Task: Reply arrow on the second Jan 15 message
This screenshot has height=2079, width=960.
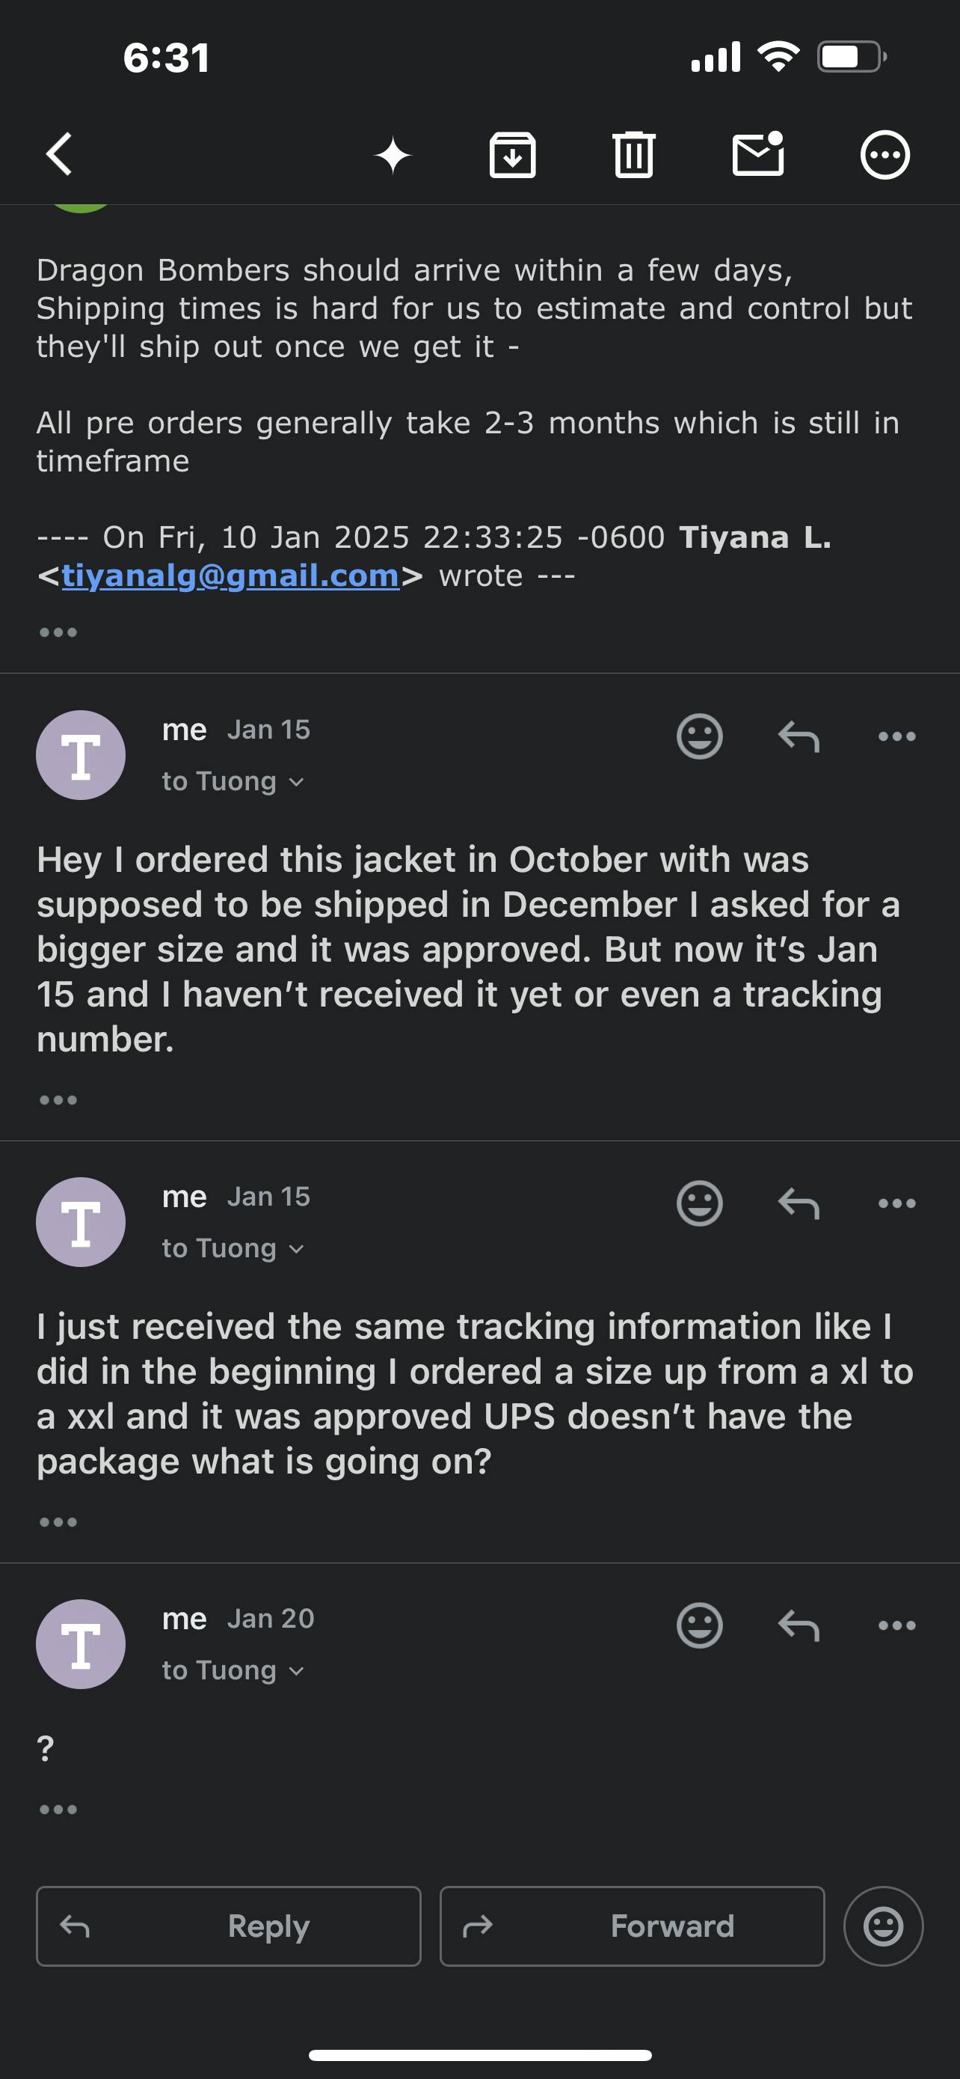Action: point(799,1203)
